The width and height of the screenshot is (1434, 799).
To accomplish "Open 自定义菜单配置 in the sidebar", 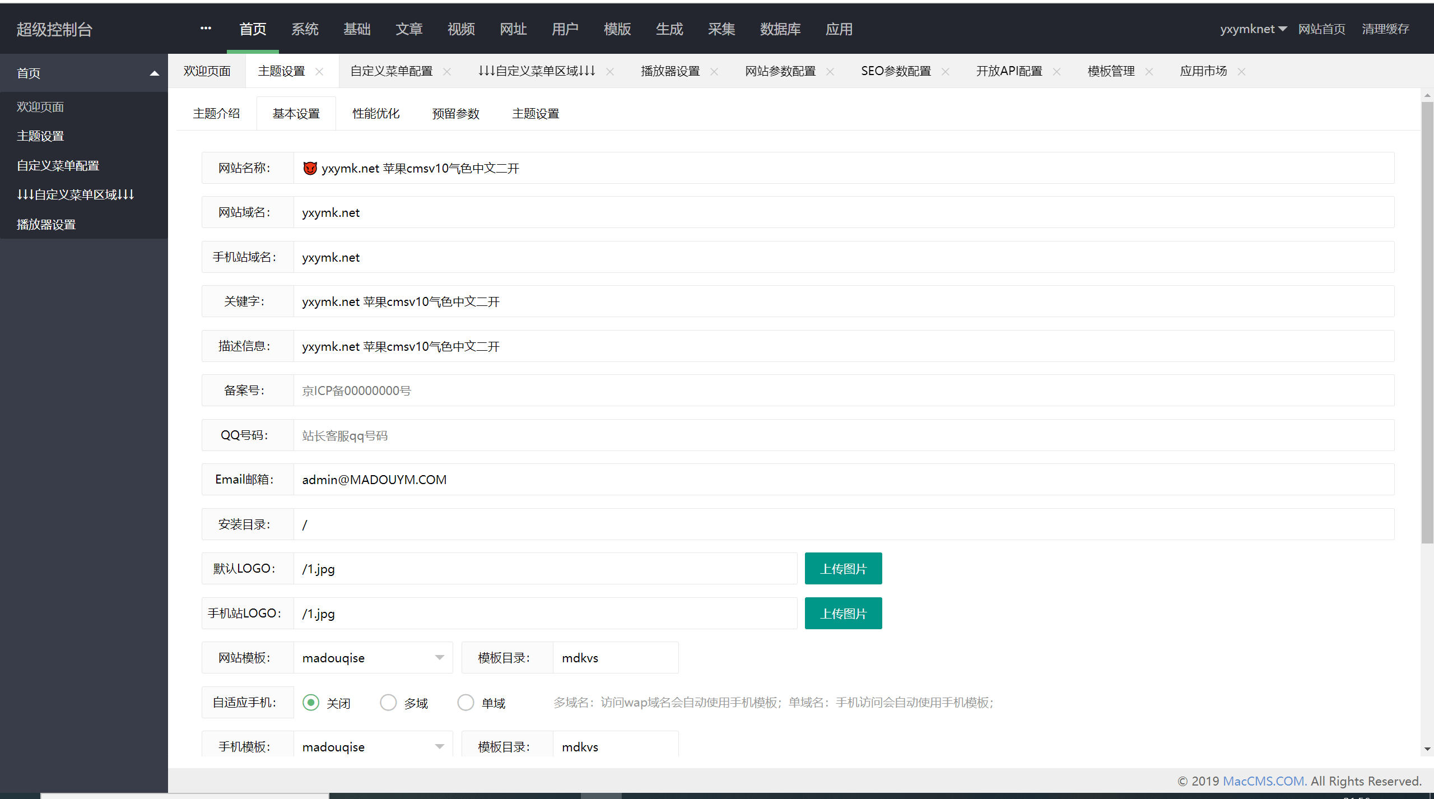I will (x=58, y=165).
